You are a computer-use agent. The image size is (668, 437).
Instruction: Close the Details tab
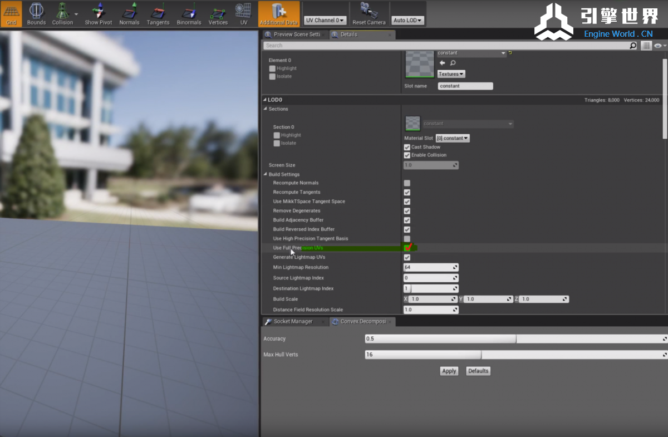[390, 35]
